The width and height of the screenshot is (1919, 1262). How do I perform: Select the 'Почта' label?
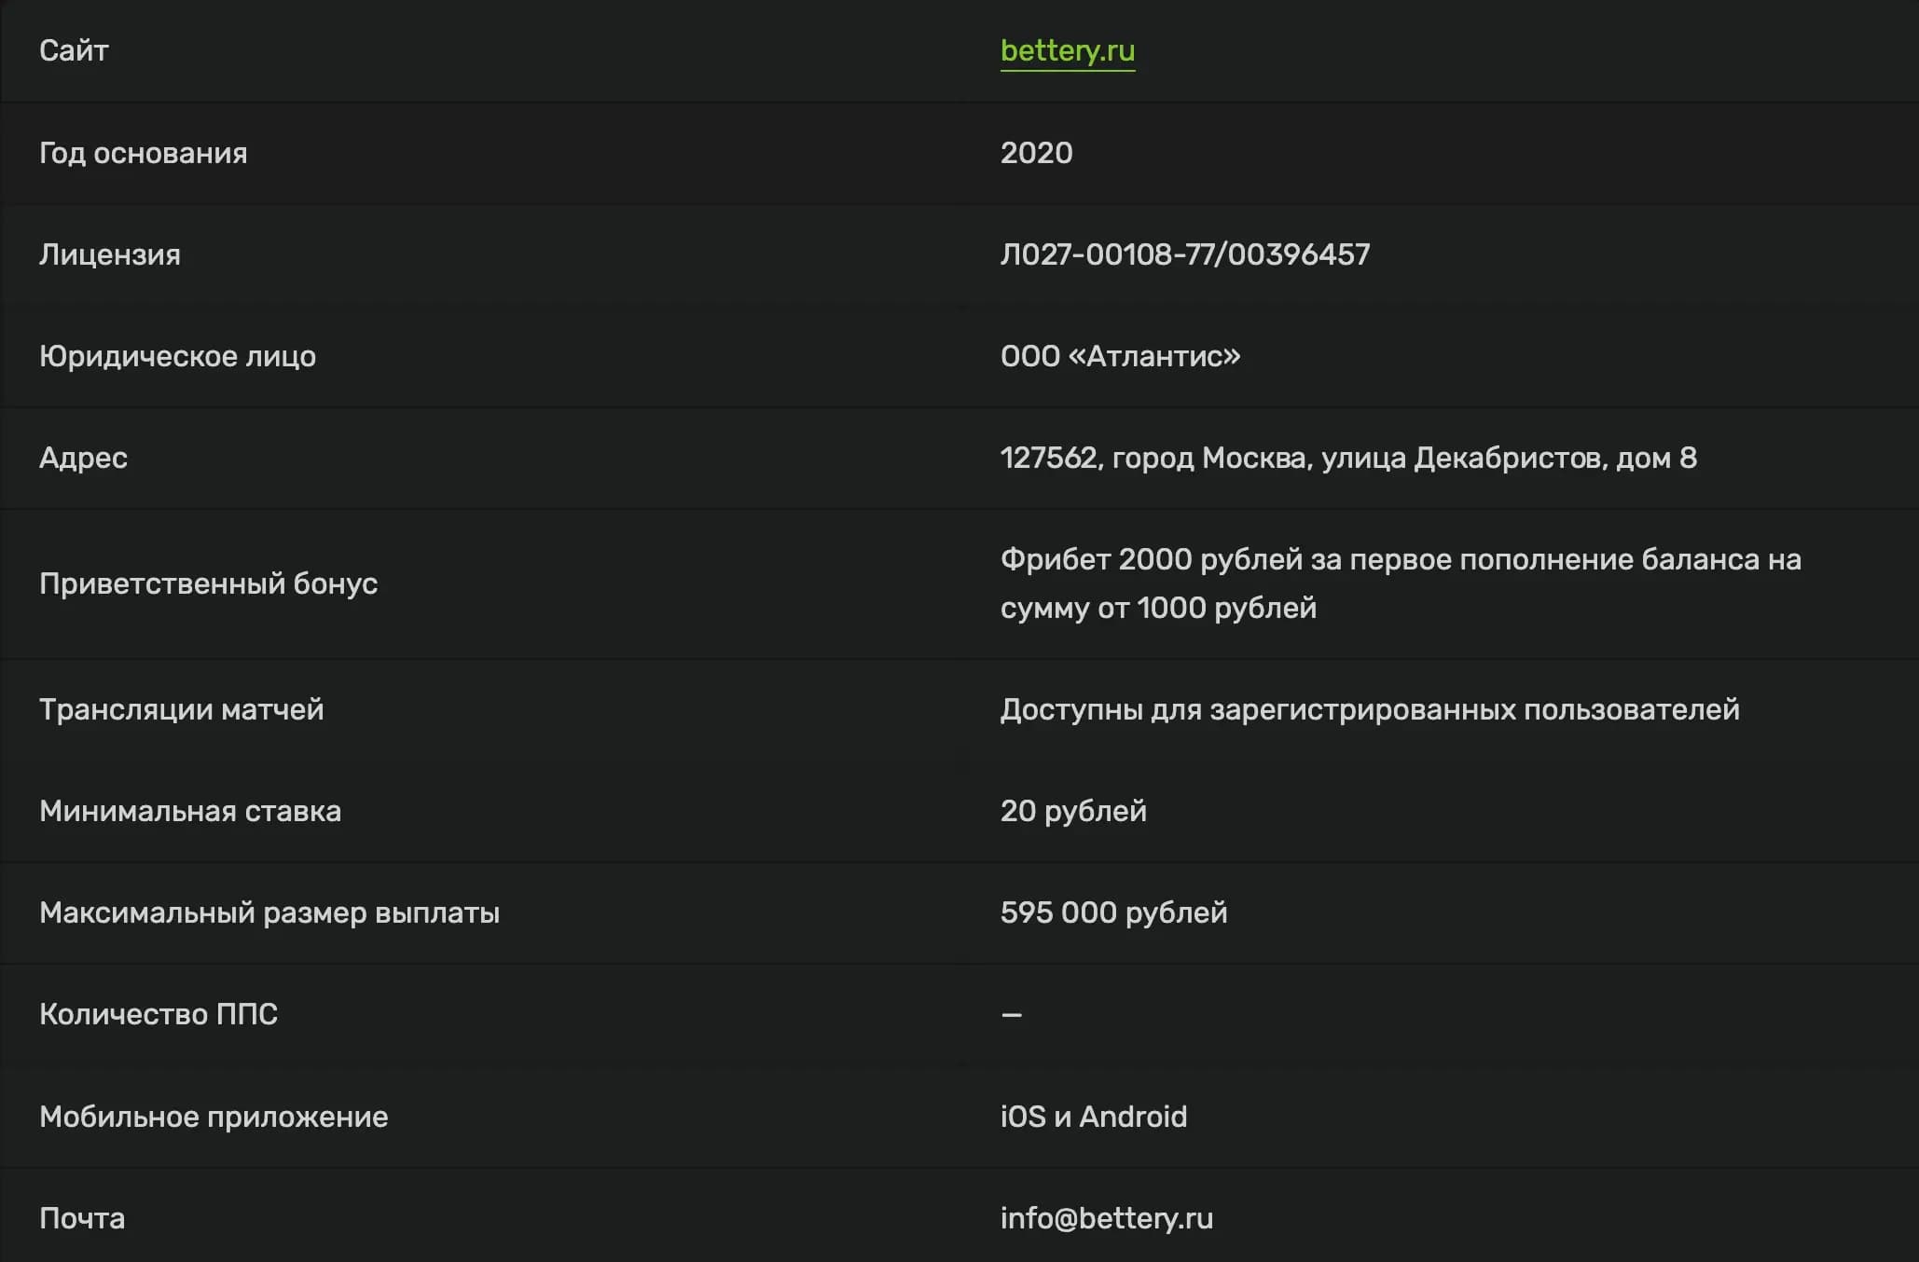coord(82,1218)
